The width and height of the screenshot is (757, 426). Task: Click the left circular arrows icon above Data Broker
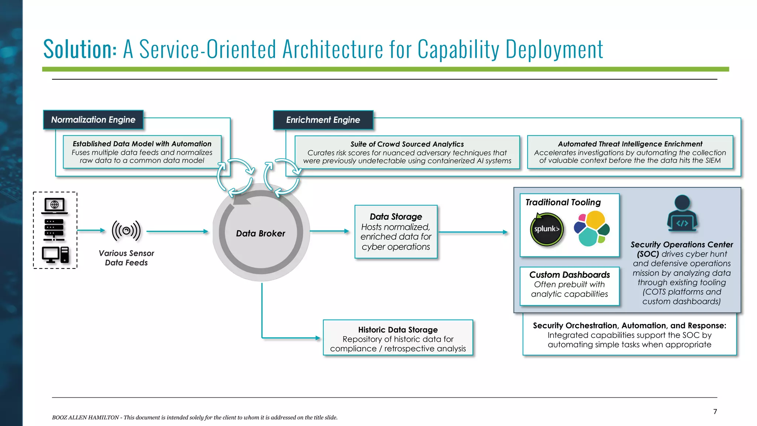(x=236, y=177)
